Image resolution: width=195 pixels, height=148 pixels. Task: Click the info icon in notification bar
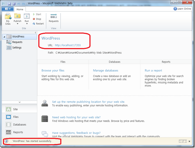(x=6, y=141)
